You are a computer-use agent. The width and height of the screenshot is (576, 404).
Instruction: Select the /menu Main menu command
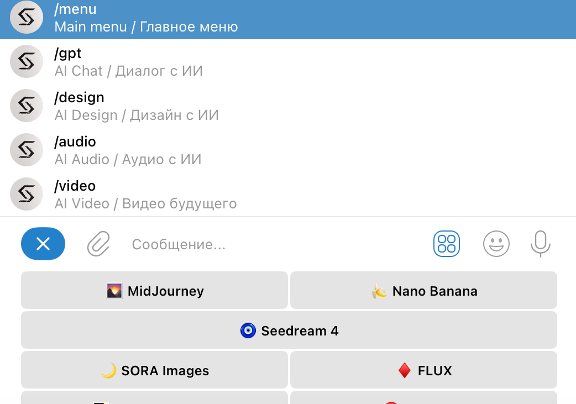287,18
